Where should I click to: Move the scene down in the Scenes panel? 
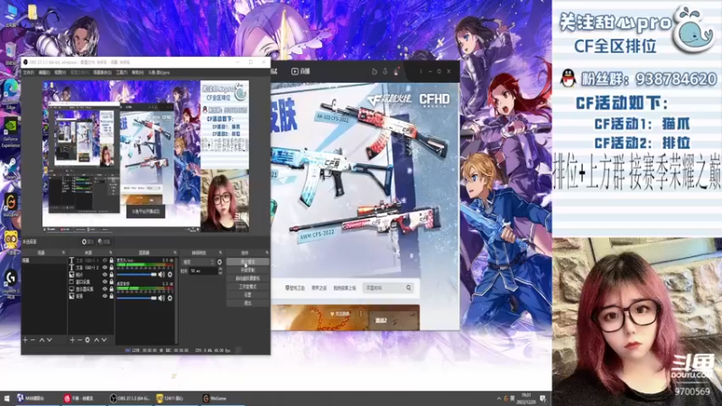(50, 340)
